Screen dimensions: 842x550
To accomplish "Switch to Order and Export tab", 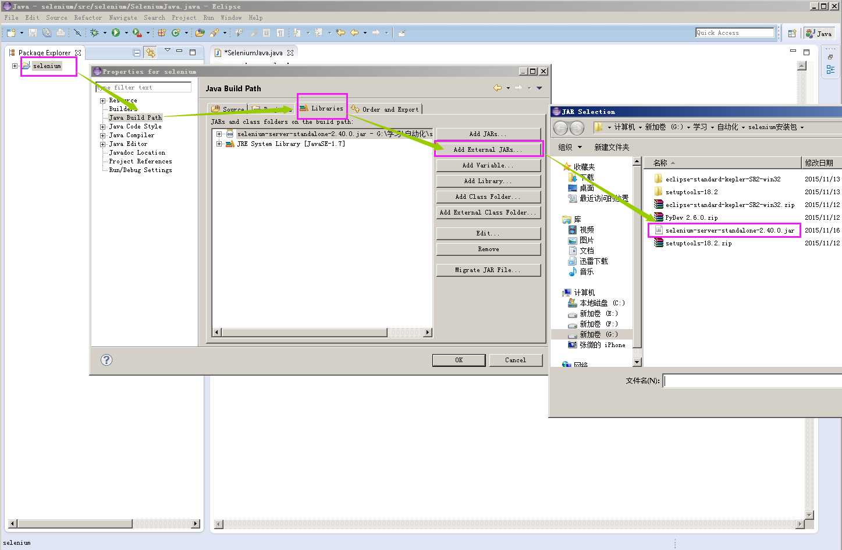I will (x=385, y=109).
